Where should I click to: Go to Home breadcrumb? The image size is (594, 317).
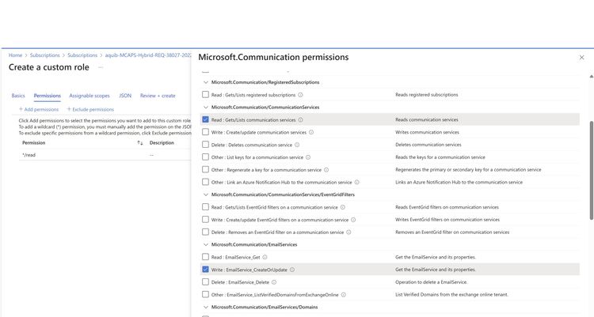[x=16, y=55]
